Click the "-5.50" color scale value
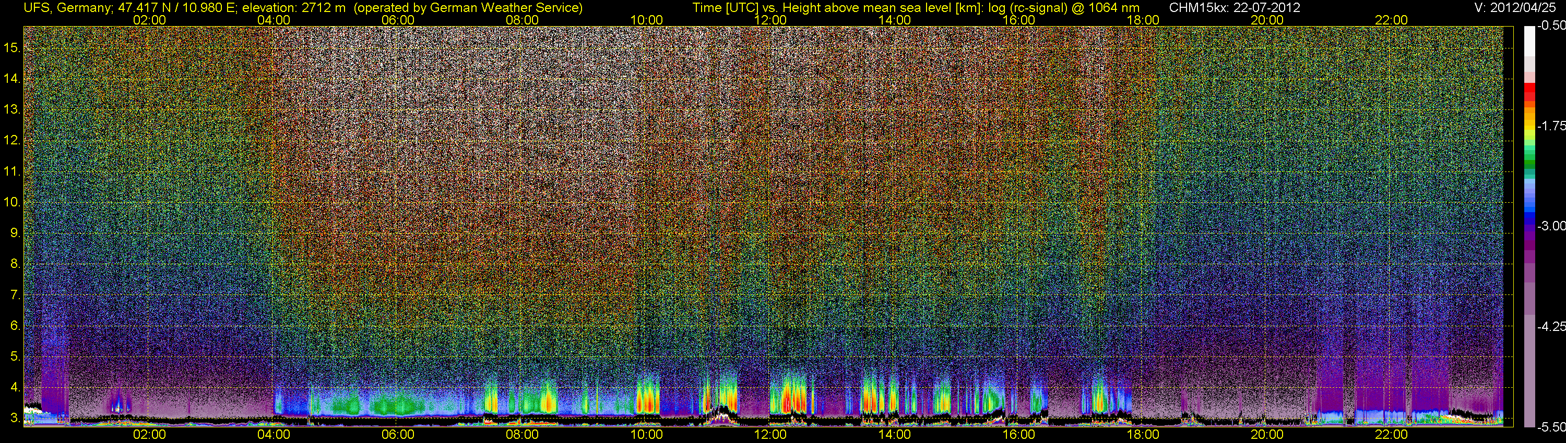This screenshot has width=1566, height=443. coord(1551,427)
